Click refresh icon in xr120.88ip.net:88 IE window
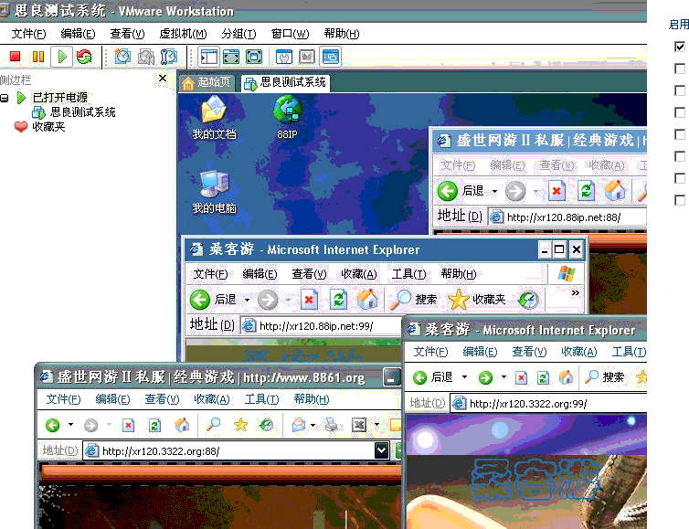The width and height of the screenshot is (689, 529). [x=586, y=191]
